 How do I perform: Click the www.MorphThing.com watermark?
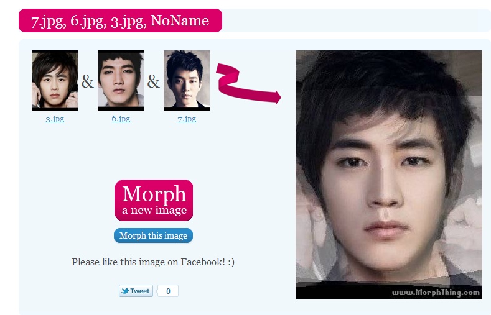point(436,293)
